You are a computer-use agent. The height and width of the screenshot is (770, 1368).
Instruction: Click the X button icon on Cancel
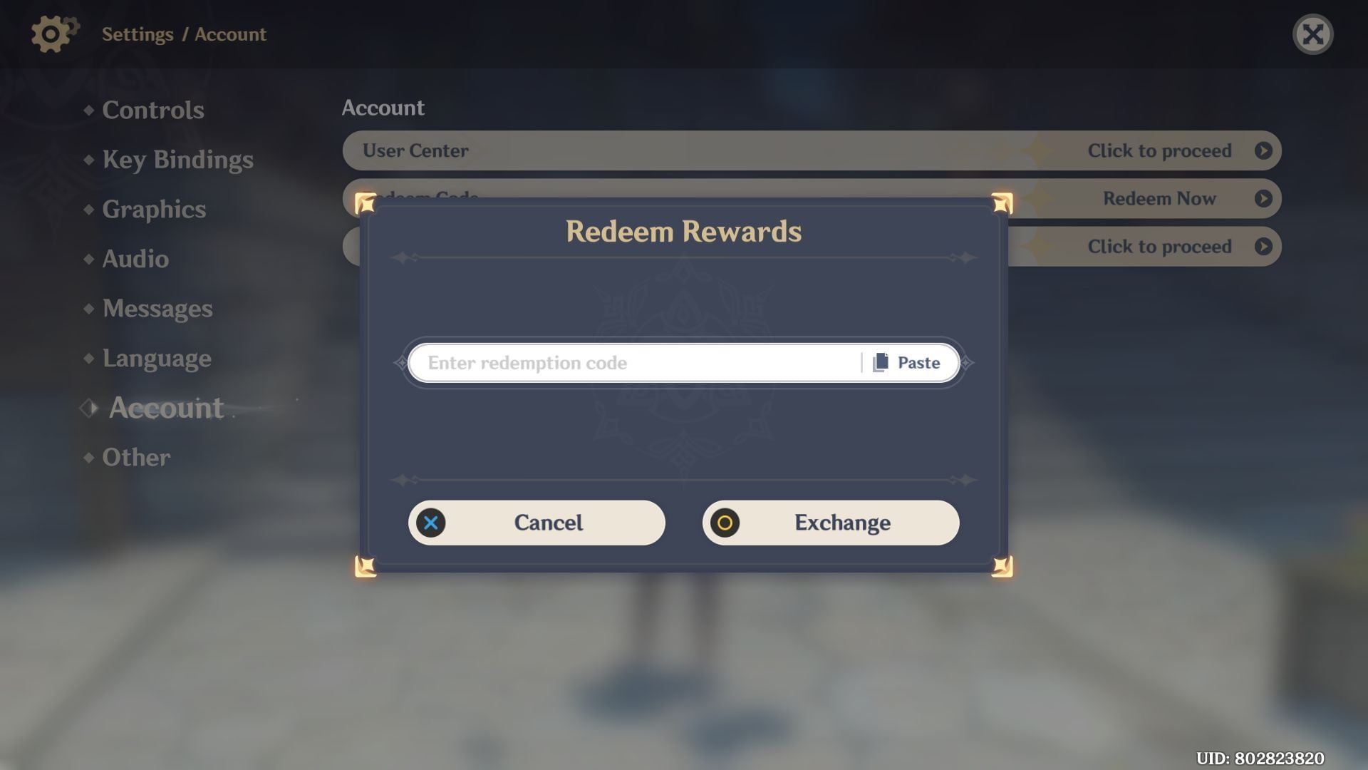(x=431, y=522)
